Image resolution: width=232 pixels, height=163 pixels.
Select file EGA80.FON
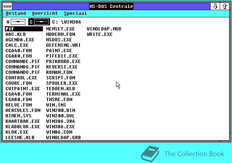click(x=18, y=100)
